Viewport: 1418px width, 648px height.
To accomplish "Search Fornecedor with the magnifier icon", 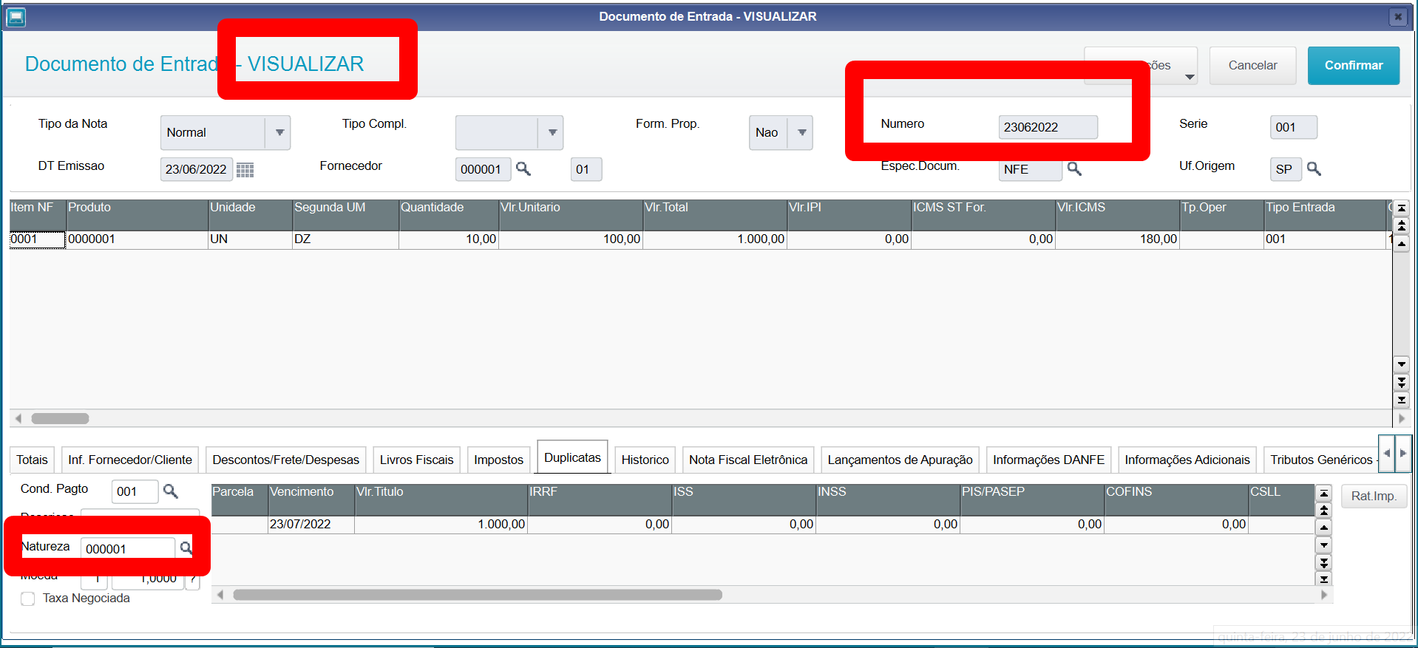I will [x=523, y=168].
